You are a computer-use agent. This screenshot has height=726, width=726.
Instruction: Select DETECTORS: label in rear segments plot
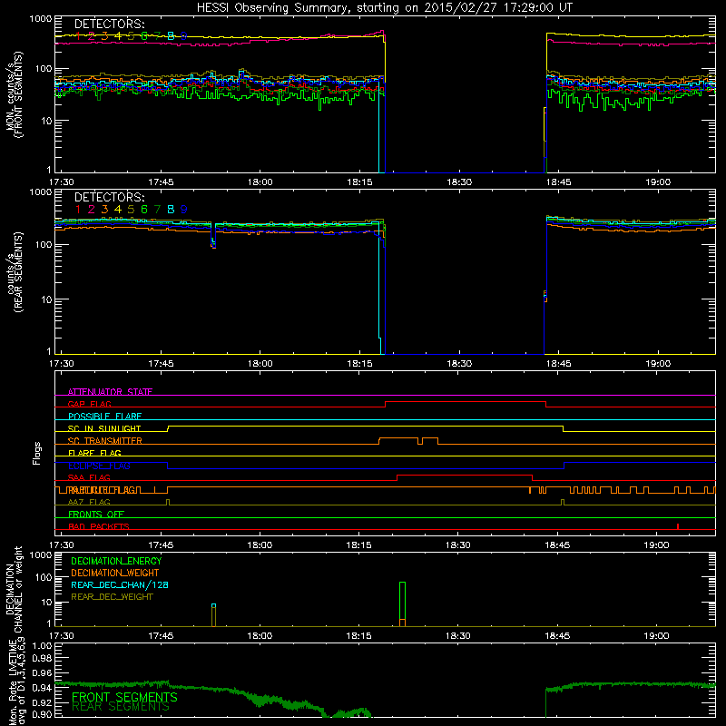[109, 198]
